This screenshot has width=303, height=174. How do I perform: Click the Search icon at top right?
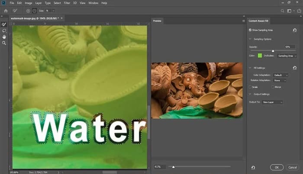[x=282, y=11]
